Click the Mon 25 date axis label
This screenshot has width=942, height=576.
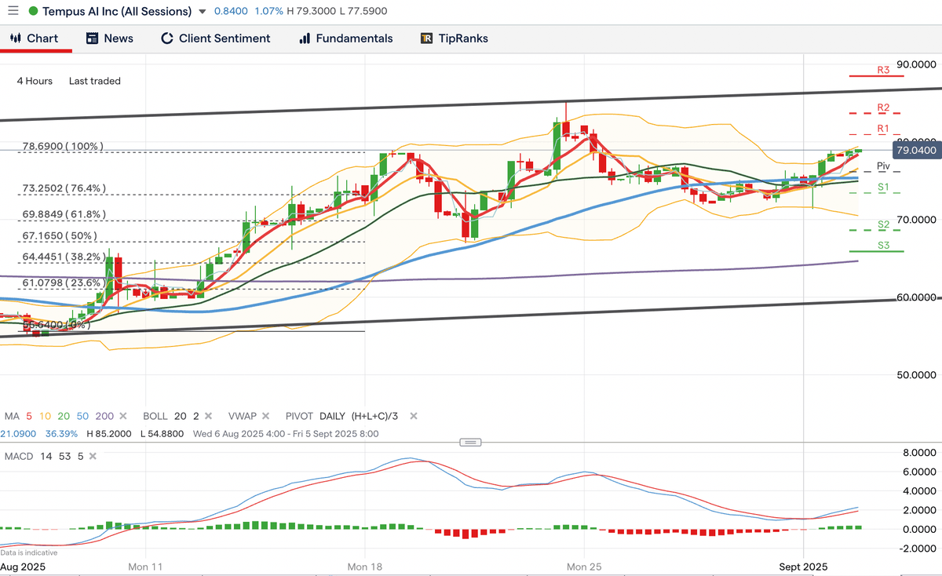click(583, 566)
